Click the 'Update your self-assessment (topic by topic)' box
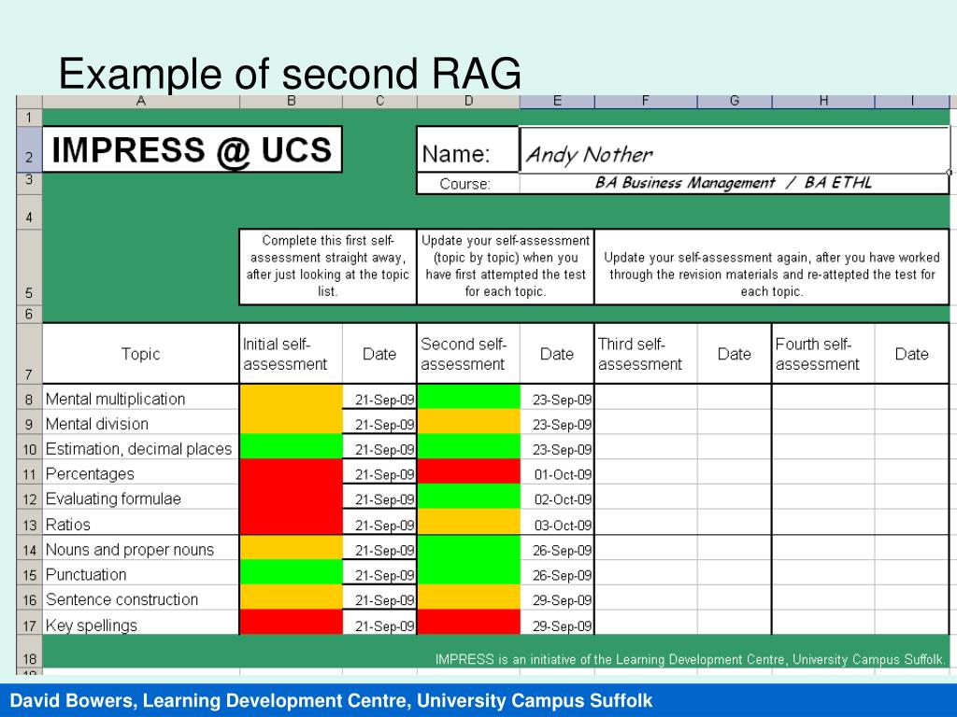The height and width of the screenshot is (717, 957). pyautogui.click(x=506, y=266)
